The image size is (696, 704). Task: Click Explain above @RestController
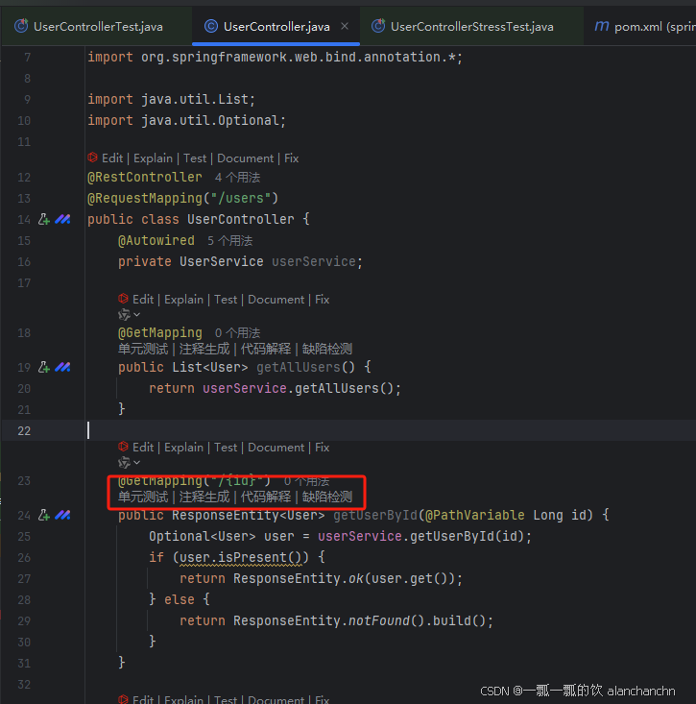pos(153,158)
